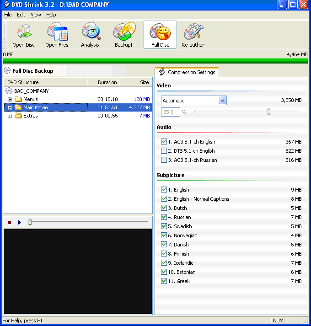Minimize the DVD Shrink window

point(282,5)
